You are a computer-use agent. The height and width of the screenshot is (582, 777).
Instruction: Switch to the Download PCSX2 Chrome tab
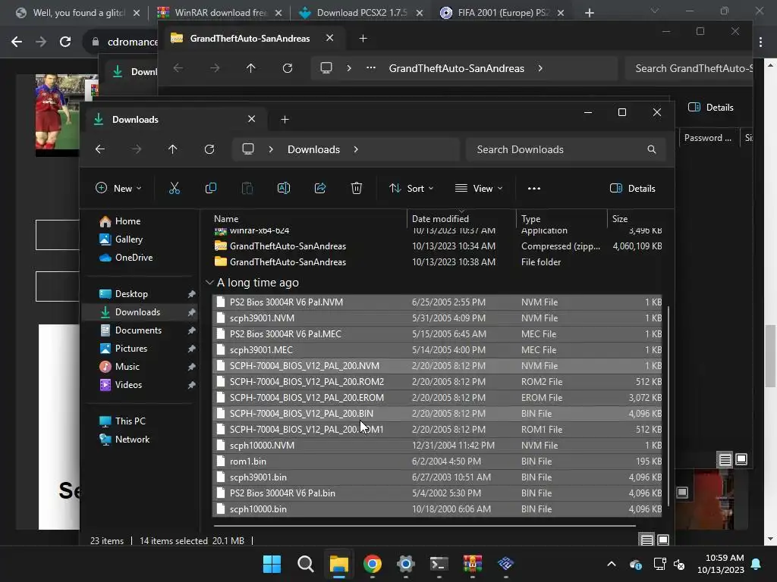360,13
